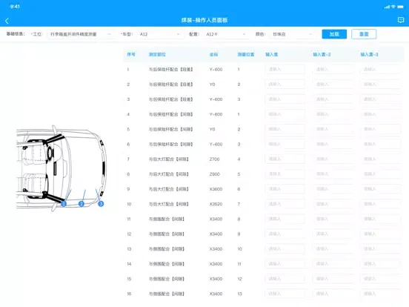The height and width of the screenshot is (307, 409).
Task: Open the 配置 dropdown showing A12-Y
Action: click(226, 34)
